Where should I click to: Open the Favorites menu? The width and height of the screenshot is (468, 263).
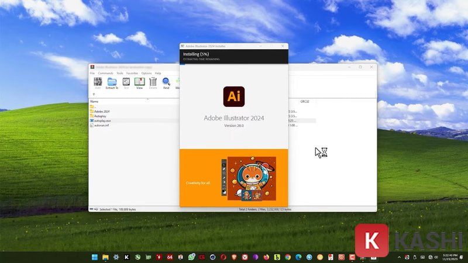tap(132, 73)
